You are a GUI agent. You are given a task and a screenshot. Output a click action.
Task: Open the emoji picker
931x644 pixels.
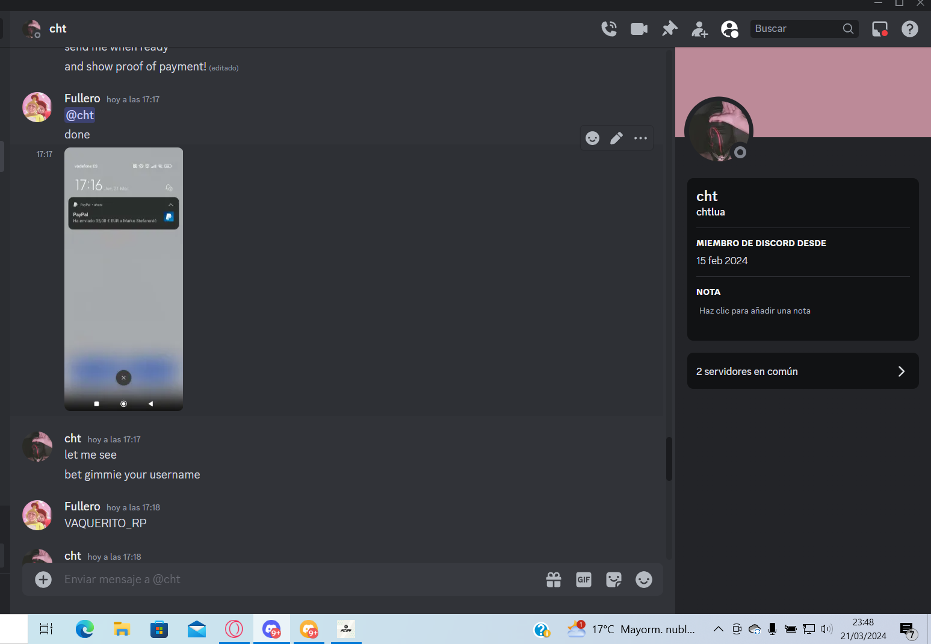[644, 579]
